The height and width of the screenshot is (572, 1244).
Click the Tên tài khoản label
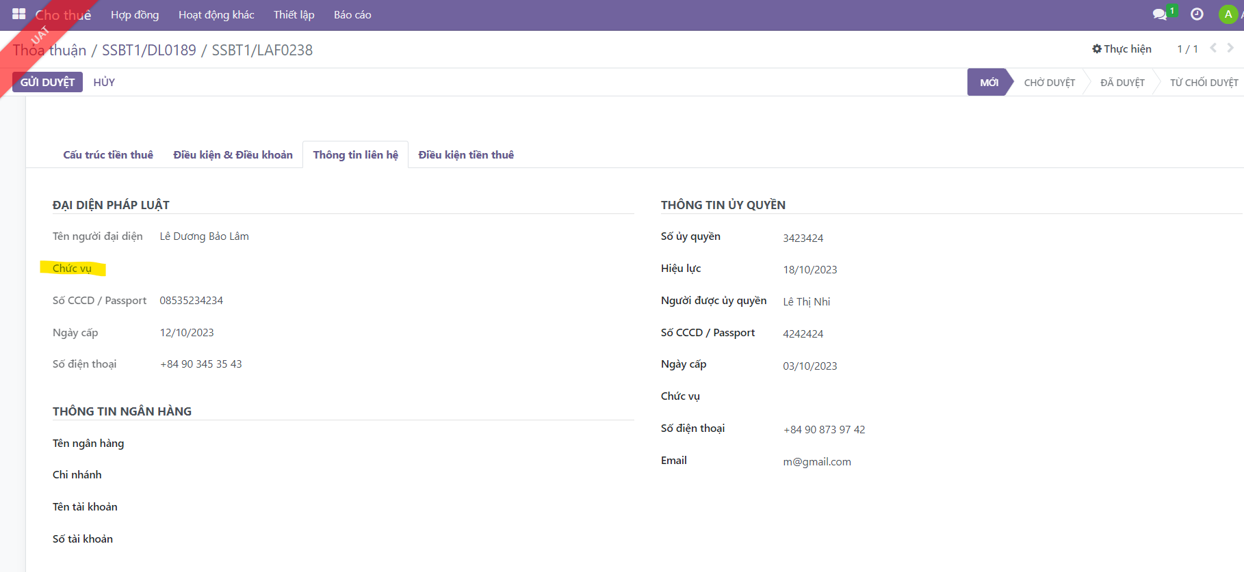[85, 507]
